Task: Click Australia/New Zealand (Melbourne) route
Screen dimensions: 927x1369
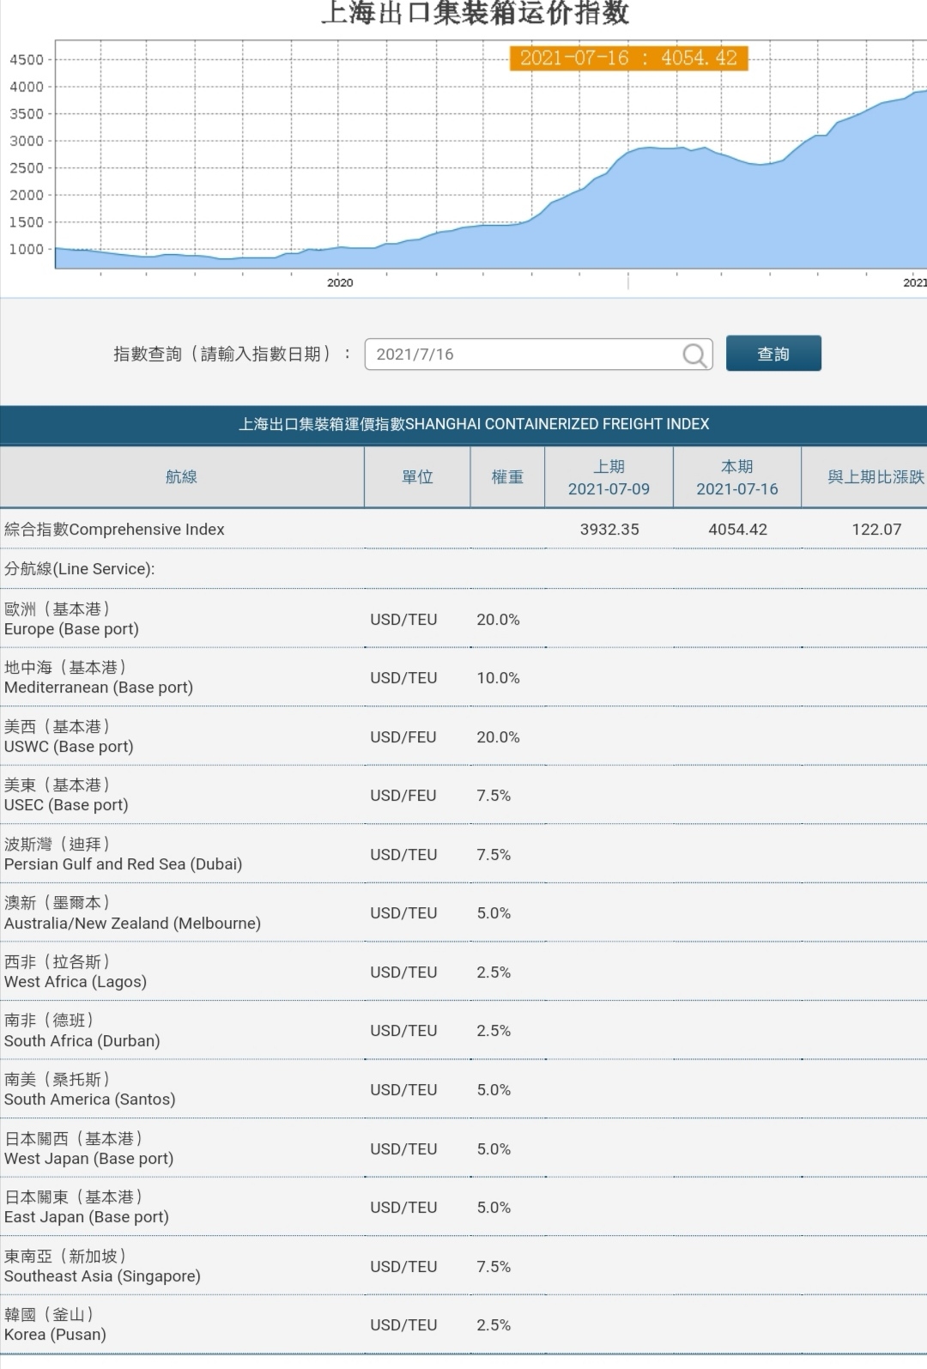Action: point(132,913)
